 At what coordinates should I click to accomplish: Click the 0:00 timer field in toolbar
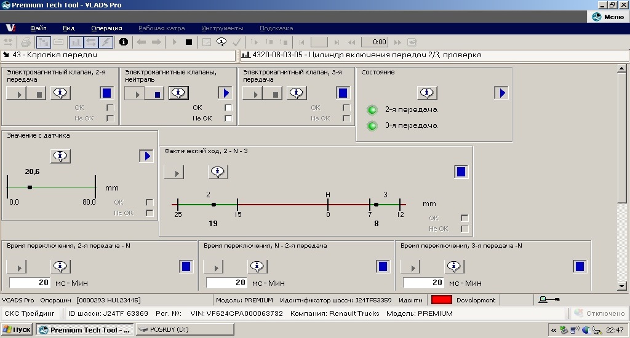(x=375, y=42)
